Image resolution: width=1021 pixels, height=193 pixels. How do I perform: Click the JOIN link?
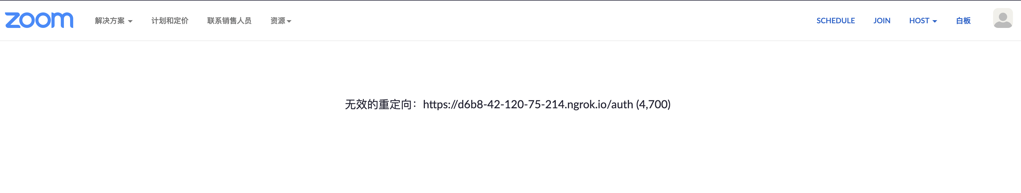tap(882, 20)
